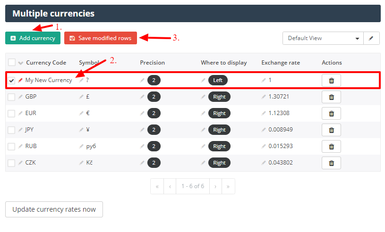Edit GBP where-to-display pencil icon
The height and width of the screenshot is (232, 385).
(203, 97)
